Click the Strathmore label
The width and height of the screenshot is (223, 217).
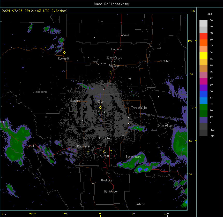[x=133, y=157]
